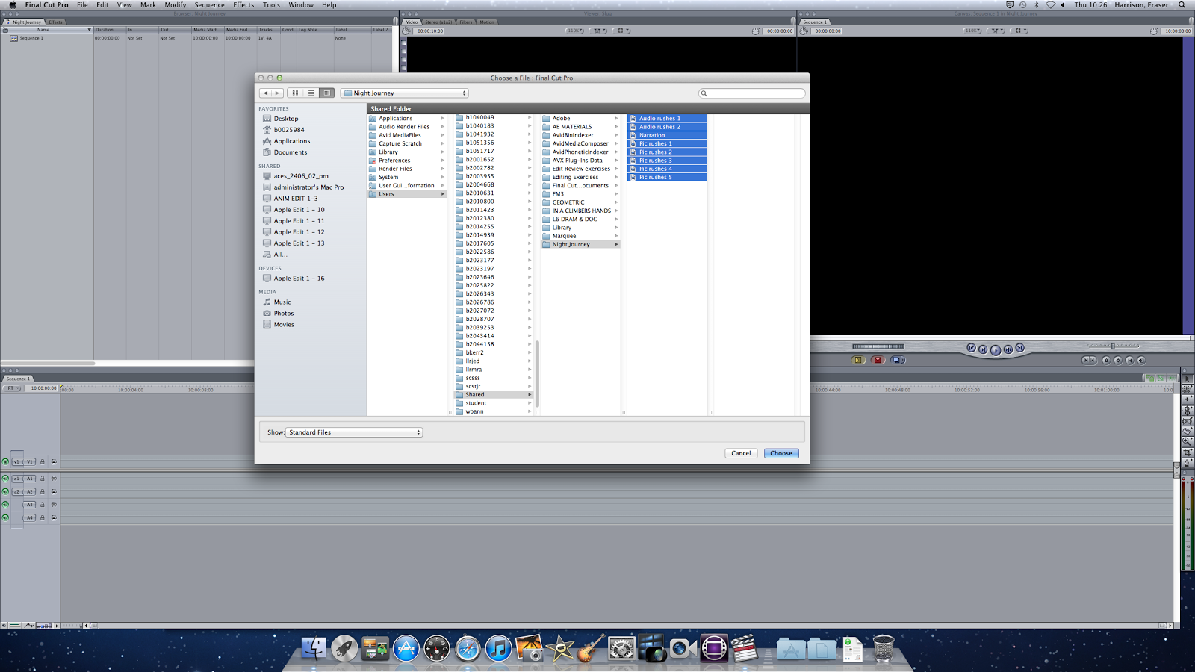Toggle A1 track audible control

click(5, 479)
